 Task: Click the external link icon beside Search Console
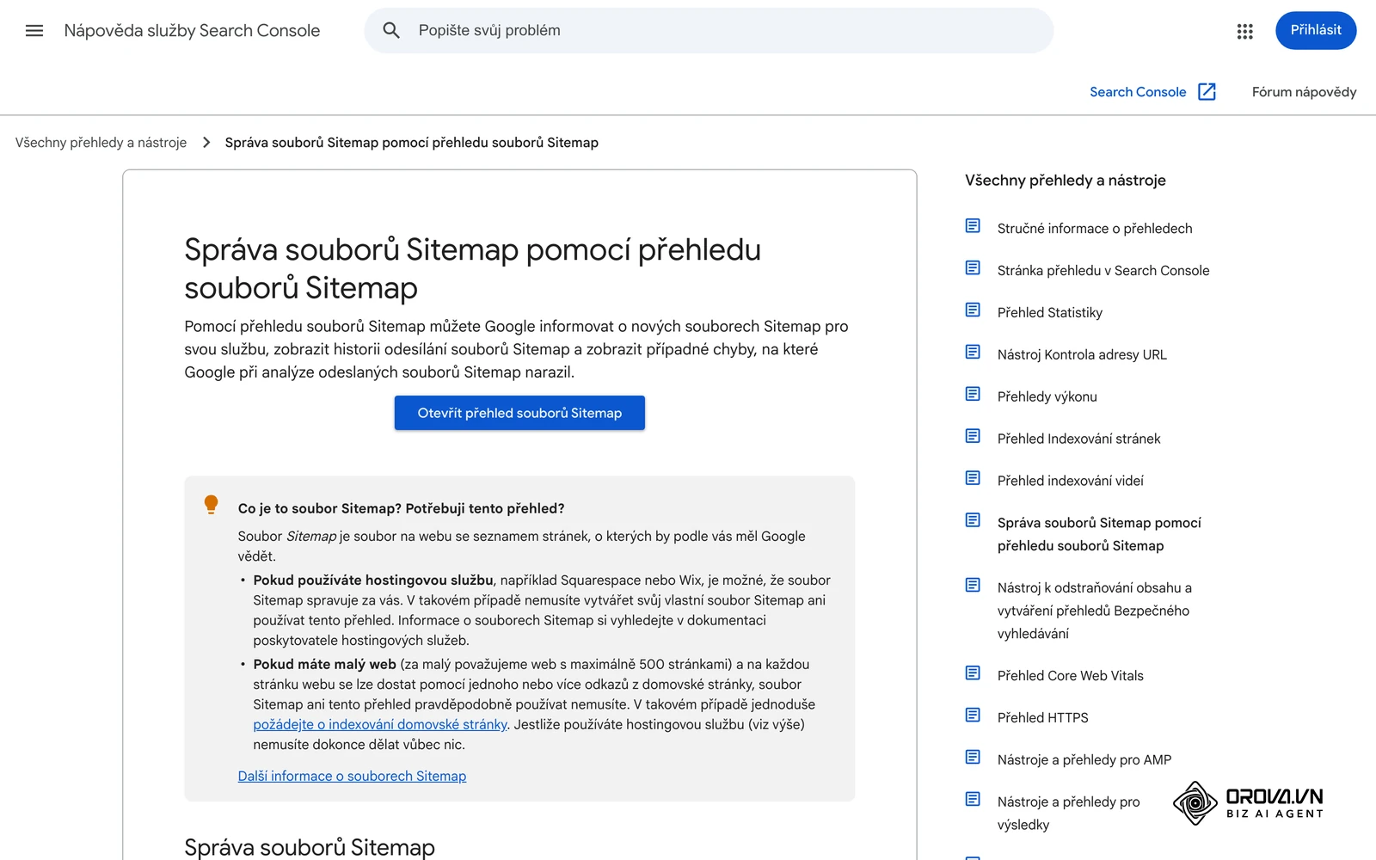tap(1207, 92)
